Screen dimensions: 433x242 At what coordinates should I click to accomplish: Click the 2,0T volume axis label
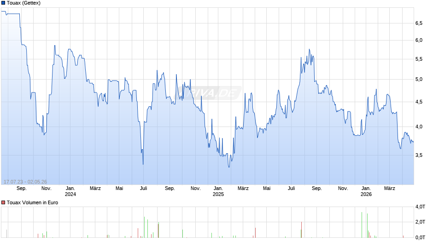pyautogui.click(x=420, y=222)
